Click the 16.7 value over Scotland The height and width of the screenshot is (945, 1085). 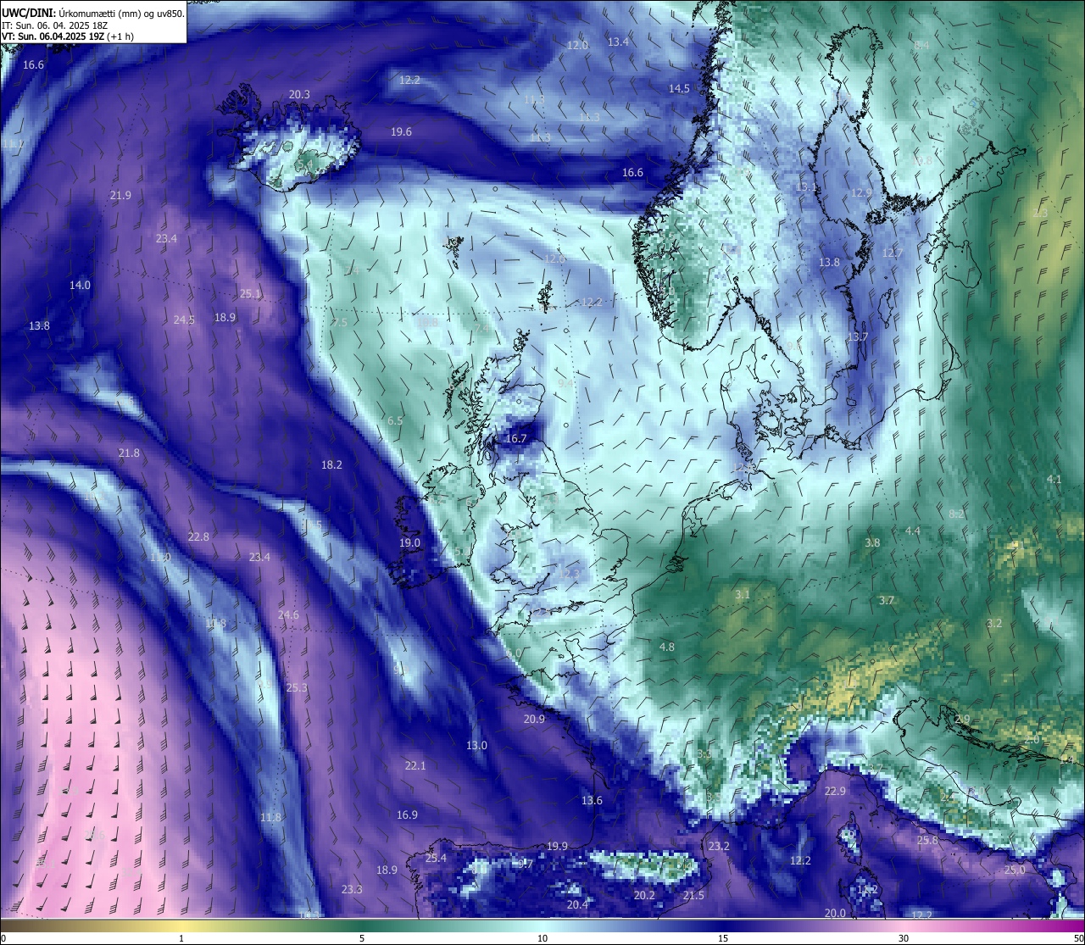pyautogui.click(x=516, y=439)
